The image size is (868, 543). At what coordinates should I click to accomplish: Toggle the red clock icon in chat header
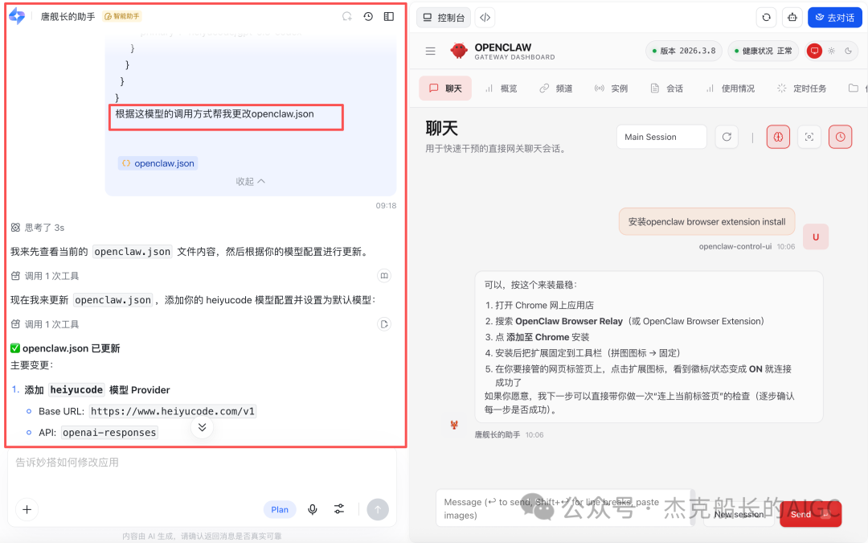point(841,137)
